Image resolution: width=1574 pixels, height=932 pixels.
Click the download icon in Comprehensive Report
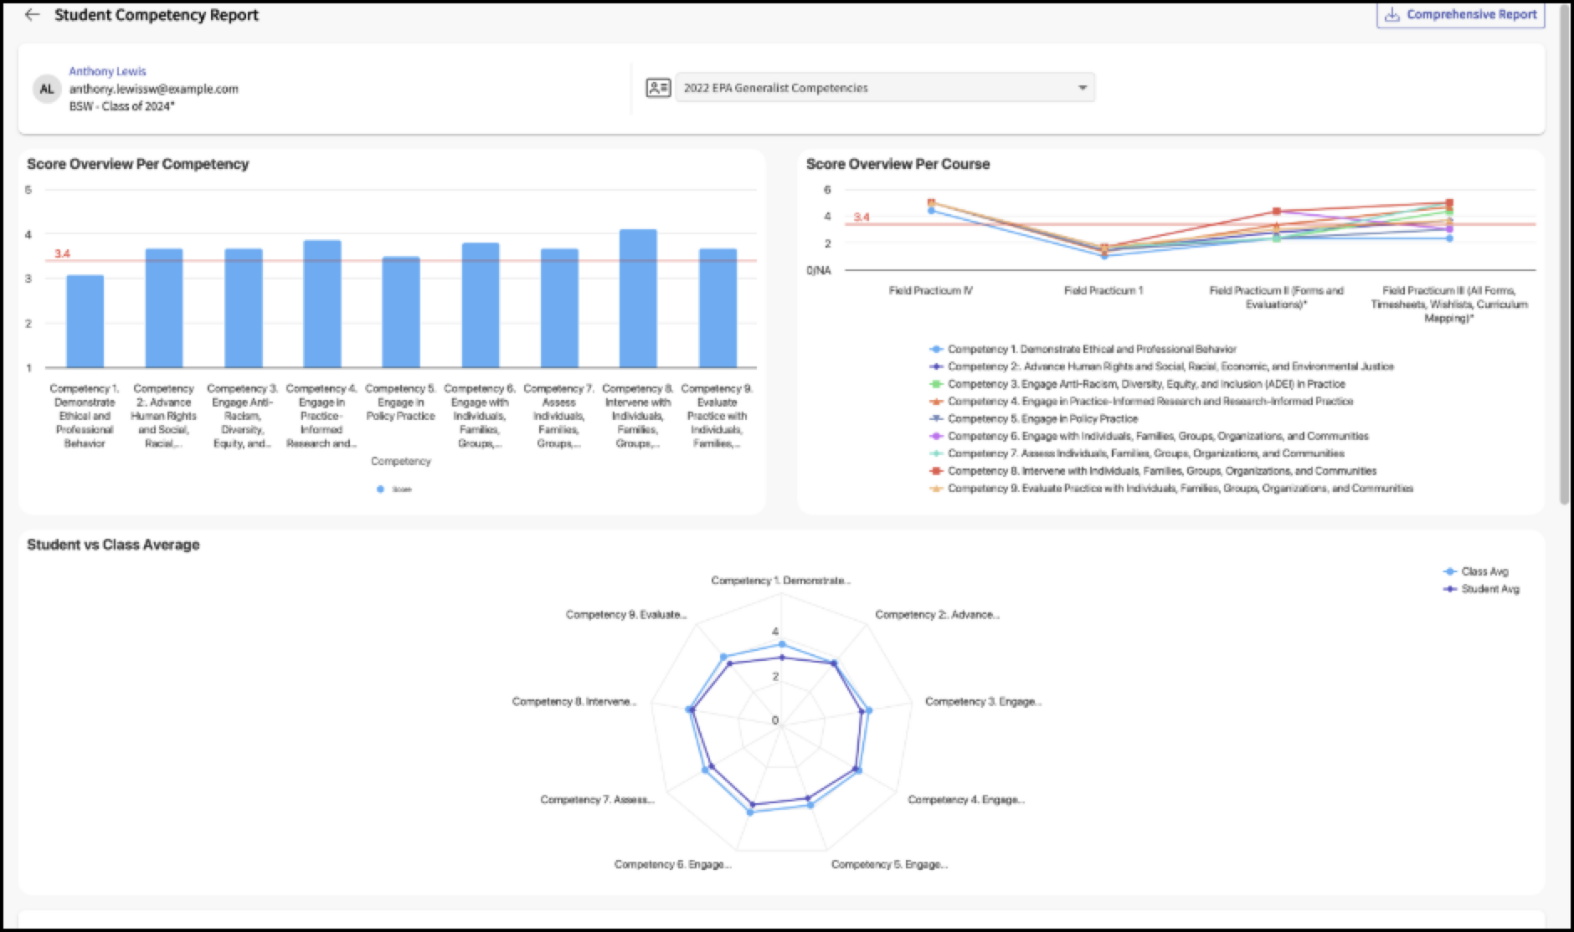1391,15
